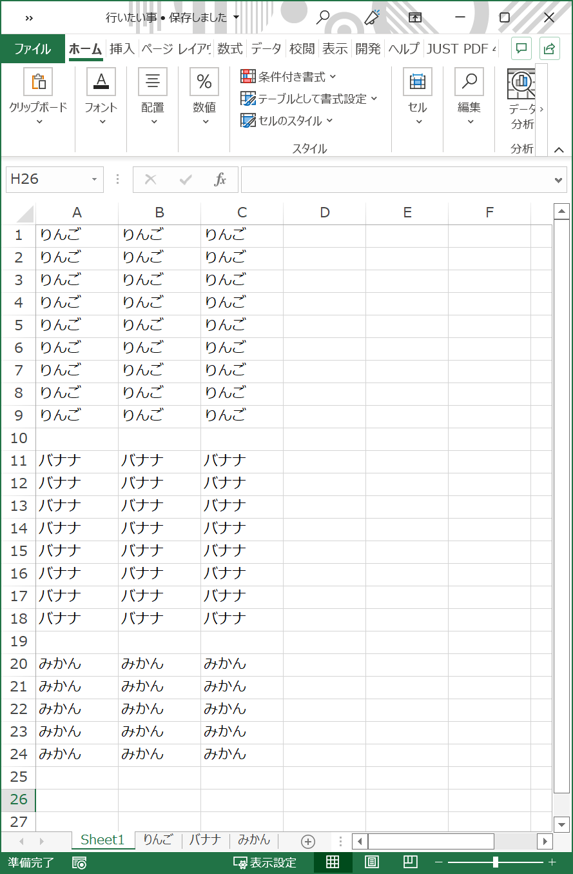Switch to the バナナ sheet tab
The width and height of the screenshot is (573, 874).
pyautogui.click(x=206, y=840)
